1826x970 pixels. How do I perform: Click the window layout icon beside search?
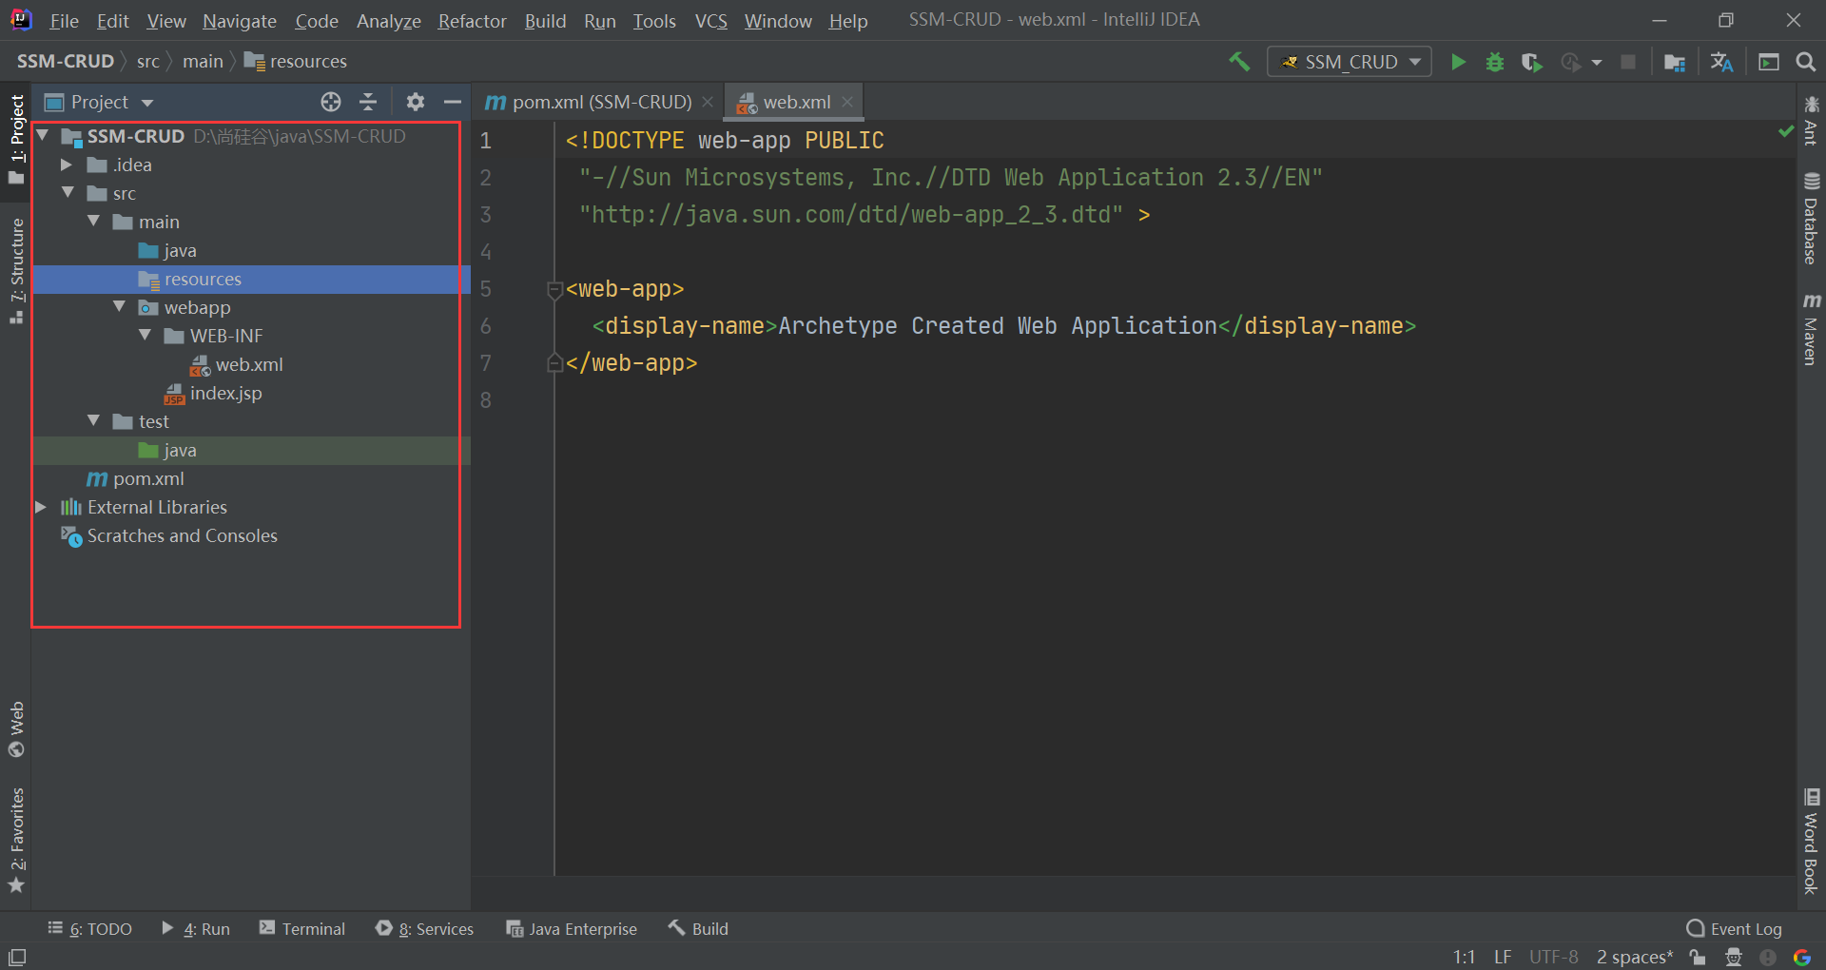1769,62
